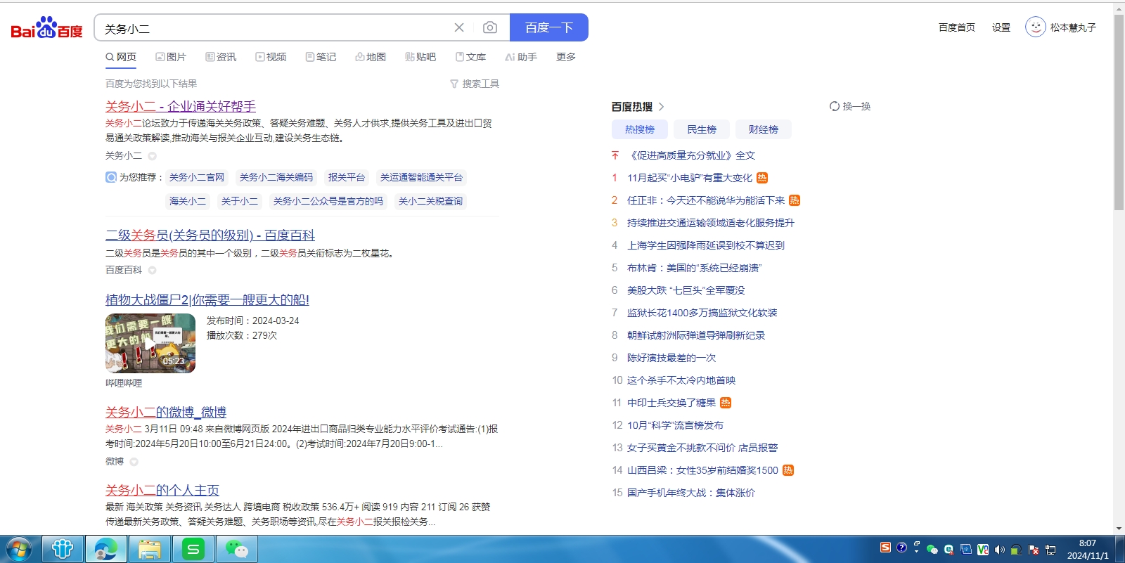This screenshot has width=1125, height=563.
Task: Go to 百度首页 link
Action: coord(957,27)
